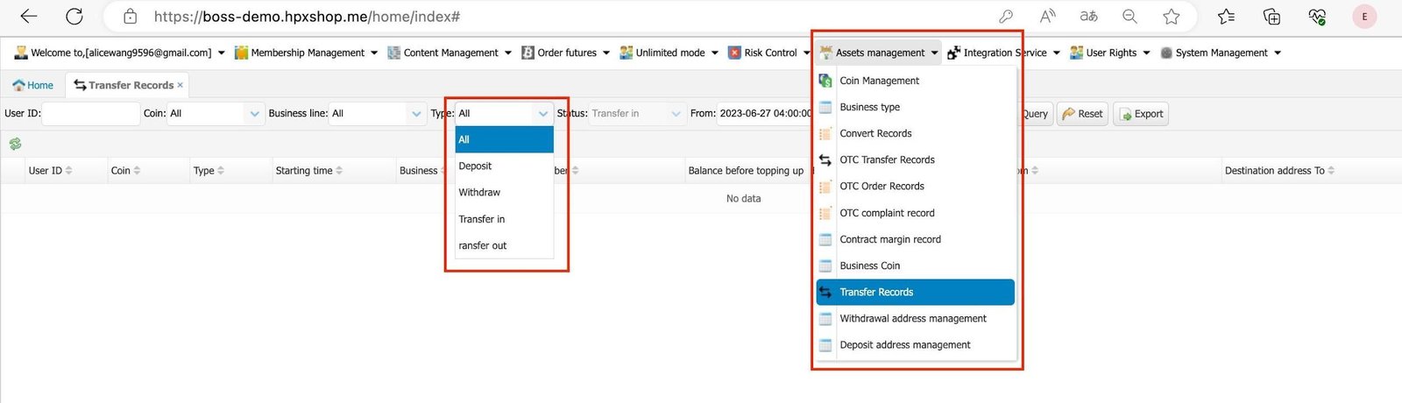Image resolution: width=1402 pixels, height=403 pixels.
Task: Click the browser back arrow
Action: (29, 17)
